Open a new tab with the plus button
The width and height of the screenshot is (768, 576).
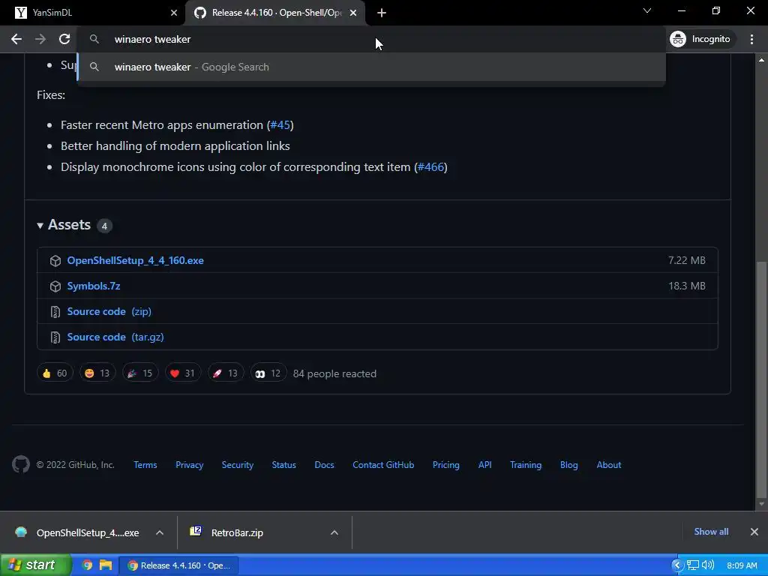[x=382, y=13]
